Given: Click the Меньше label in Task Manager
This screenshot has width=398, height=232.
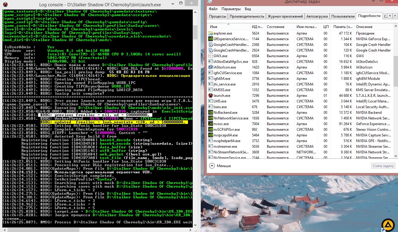Looking at the screenshot, I should pos(224,166).
